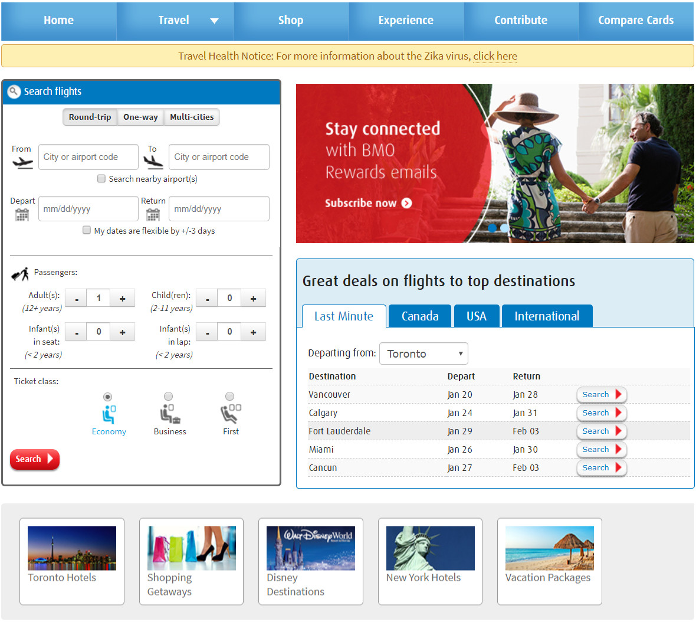Search the Vancouver flight deal
Screen dimensions: 696x622
602,394
